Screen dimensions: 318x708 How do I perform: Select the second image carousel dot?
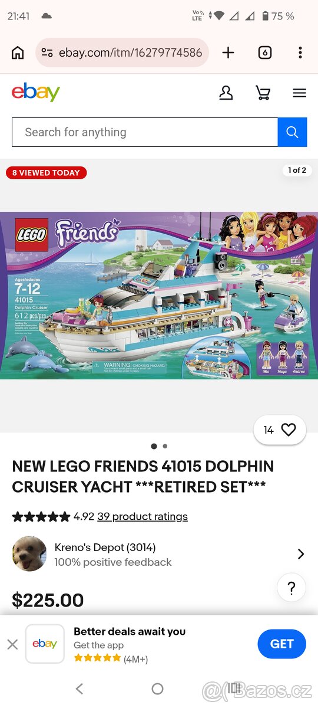pos(165,446)
